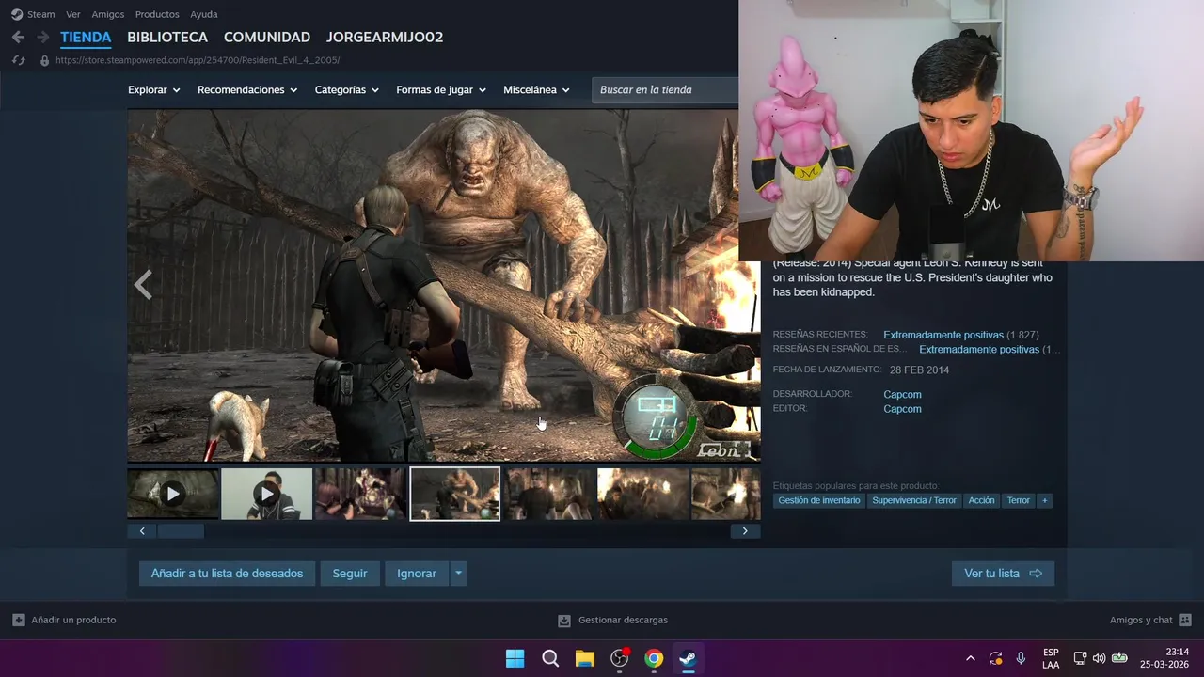The height and width of the screenshot is (677, 1204).
Task: Open the Ver menu
Action: click(73, 14)
